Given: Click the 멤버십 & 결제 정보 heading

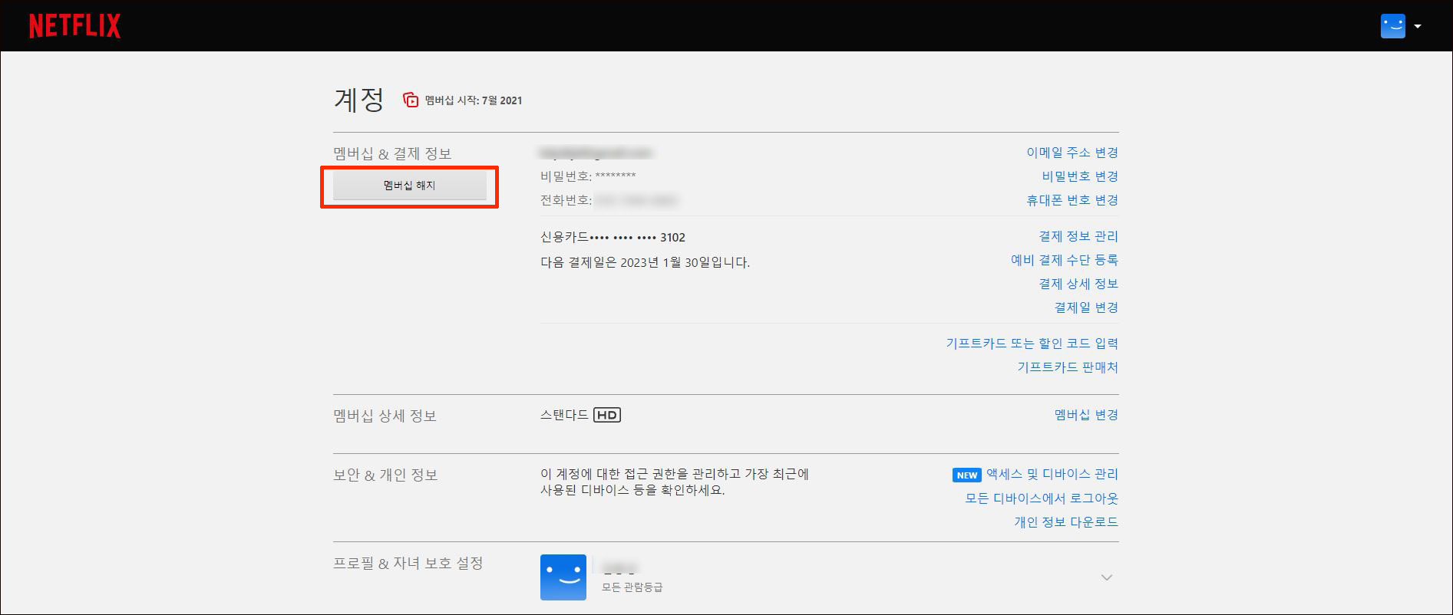Looking at the screenshot, I should pyautogui.click(x=392, y=153).
